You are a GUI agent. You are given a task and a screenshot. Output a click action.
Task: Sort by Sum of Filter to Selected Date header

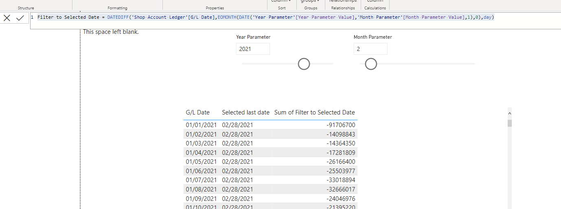(x=315, y=112)
